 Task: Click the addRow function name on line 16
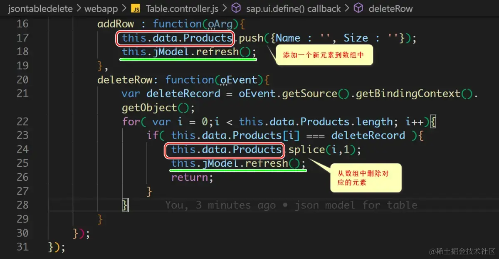point(116,24)
